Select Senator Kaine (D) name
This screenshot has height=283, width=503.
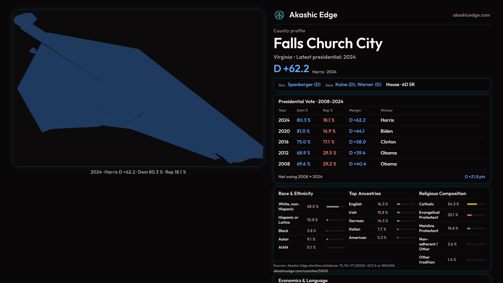[x=345, y=85]
